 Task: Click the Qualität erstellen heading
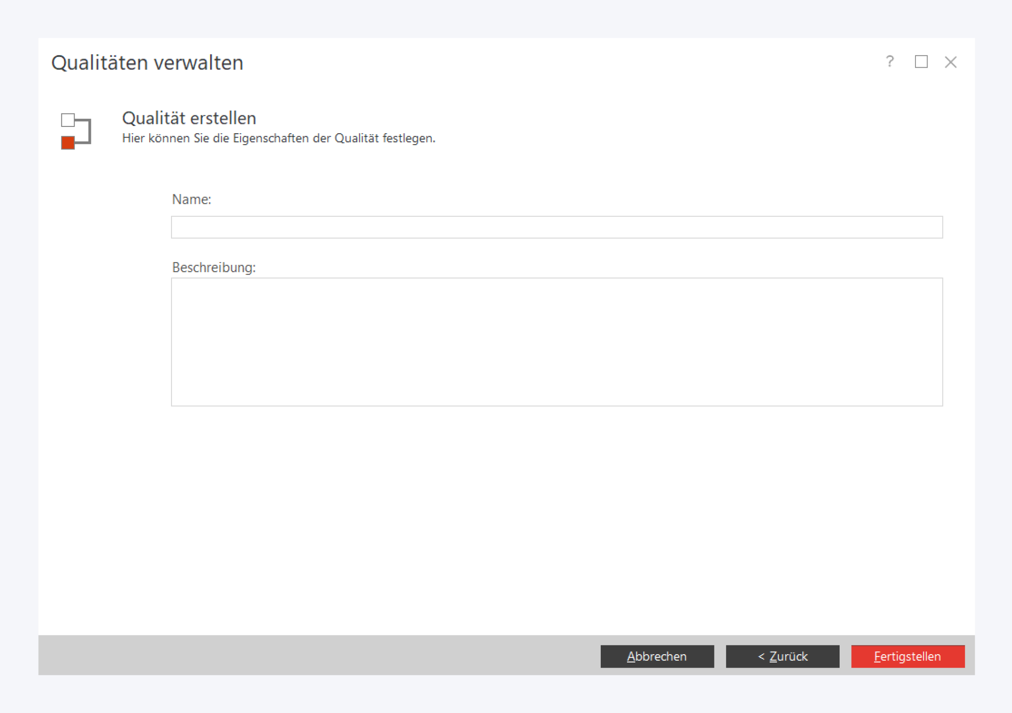(189, 118)
